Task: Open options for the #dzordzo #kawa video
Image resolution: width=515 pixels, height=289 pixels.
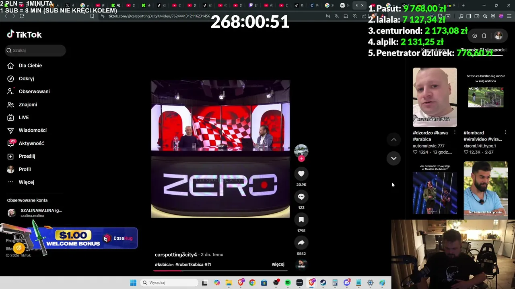Action: click(x=455, y=132)
